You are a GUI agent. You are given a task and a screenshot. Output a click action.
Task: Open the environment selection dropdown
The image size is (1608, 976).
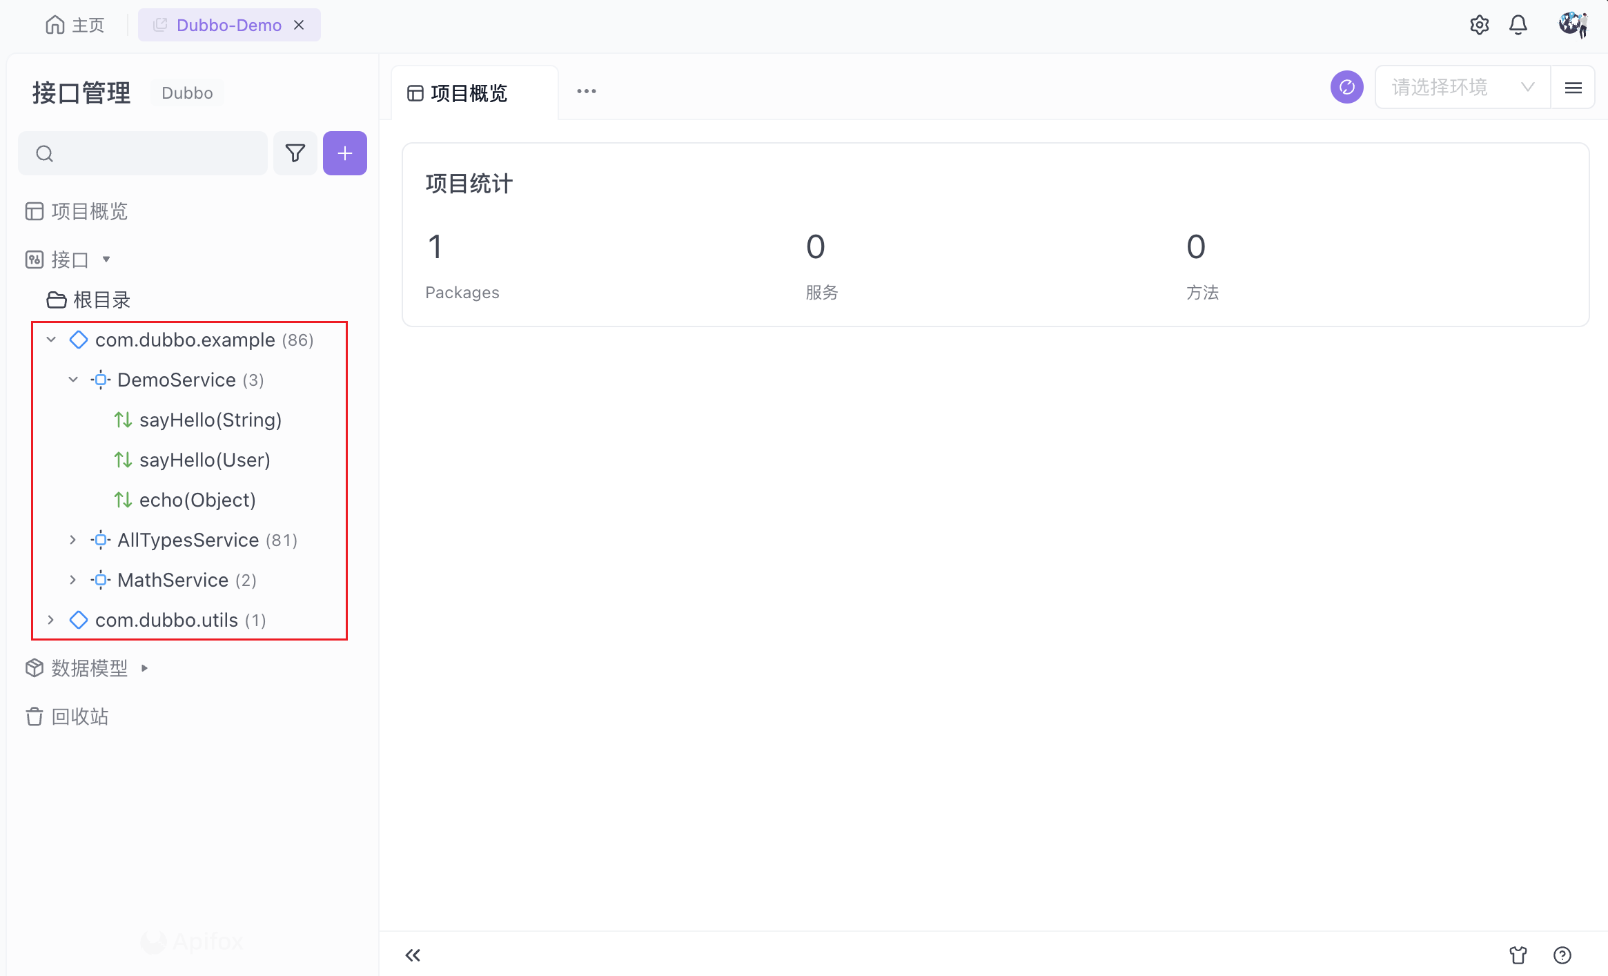(x=1462, y=88)
